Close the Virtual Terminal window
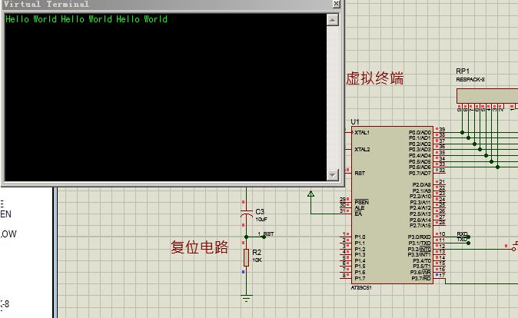The image size is (518, 318). click(x=336, y=4)
